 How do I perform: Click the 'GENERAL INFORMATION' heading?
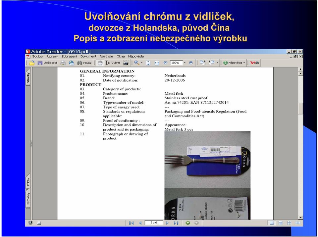tap(107, 71)
